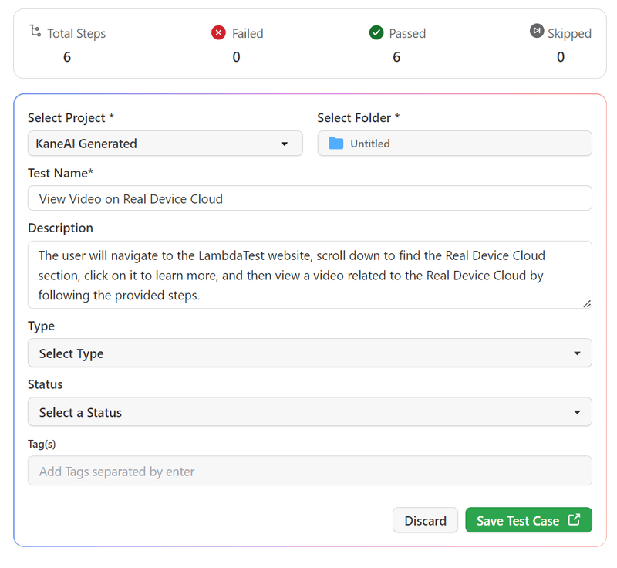Click the Description text area
Screen dimensions: 617x568
point(310,274)
